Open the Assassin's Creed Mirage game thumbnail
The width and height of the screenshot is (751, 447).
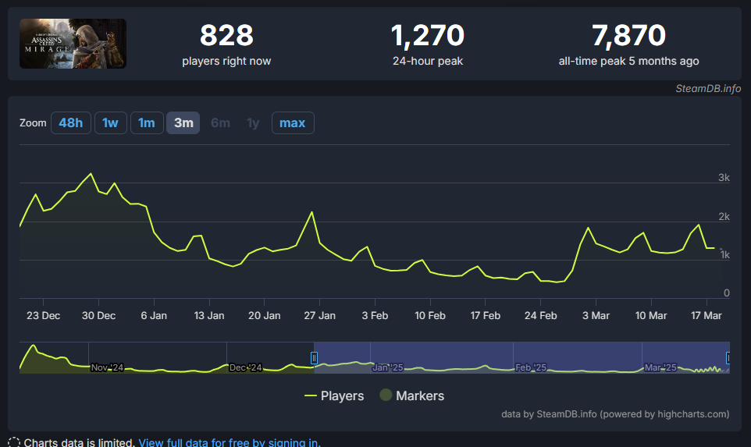[73, 44]
